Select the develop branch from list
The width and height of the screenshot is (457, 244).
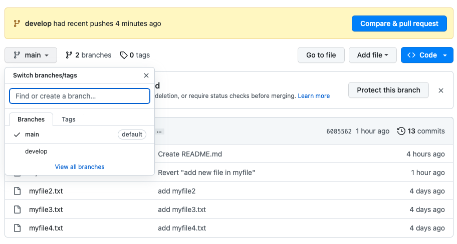(x=36, y=151)
